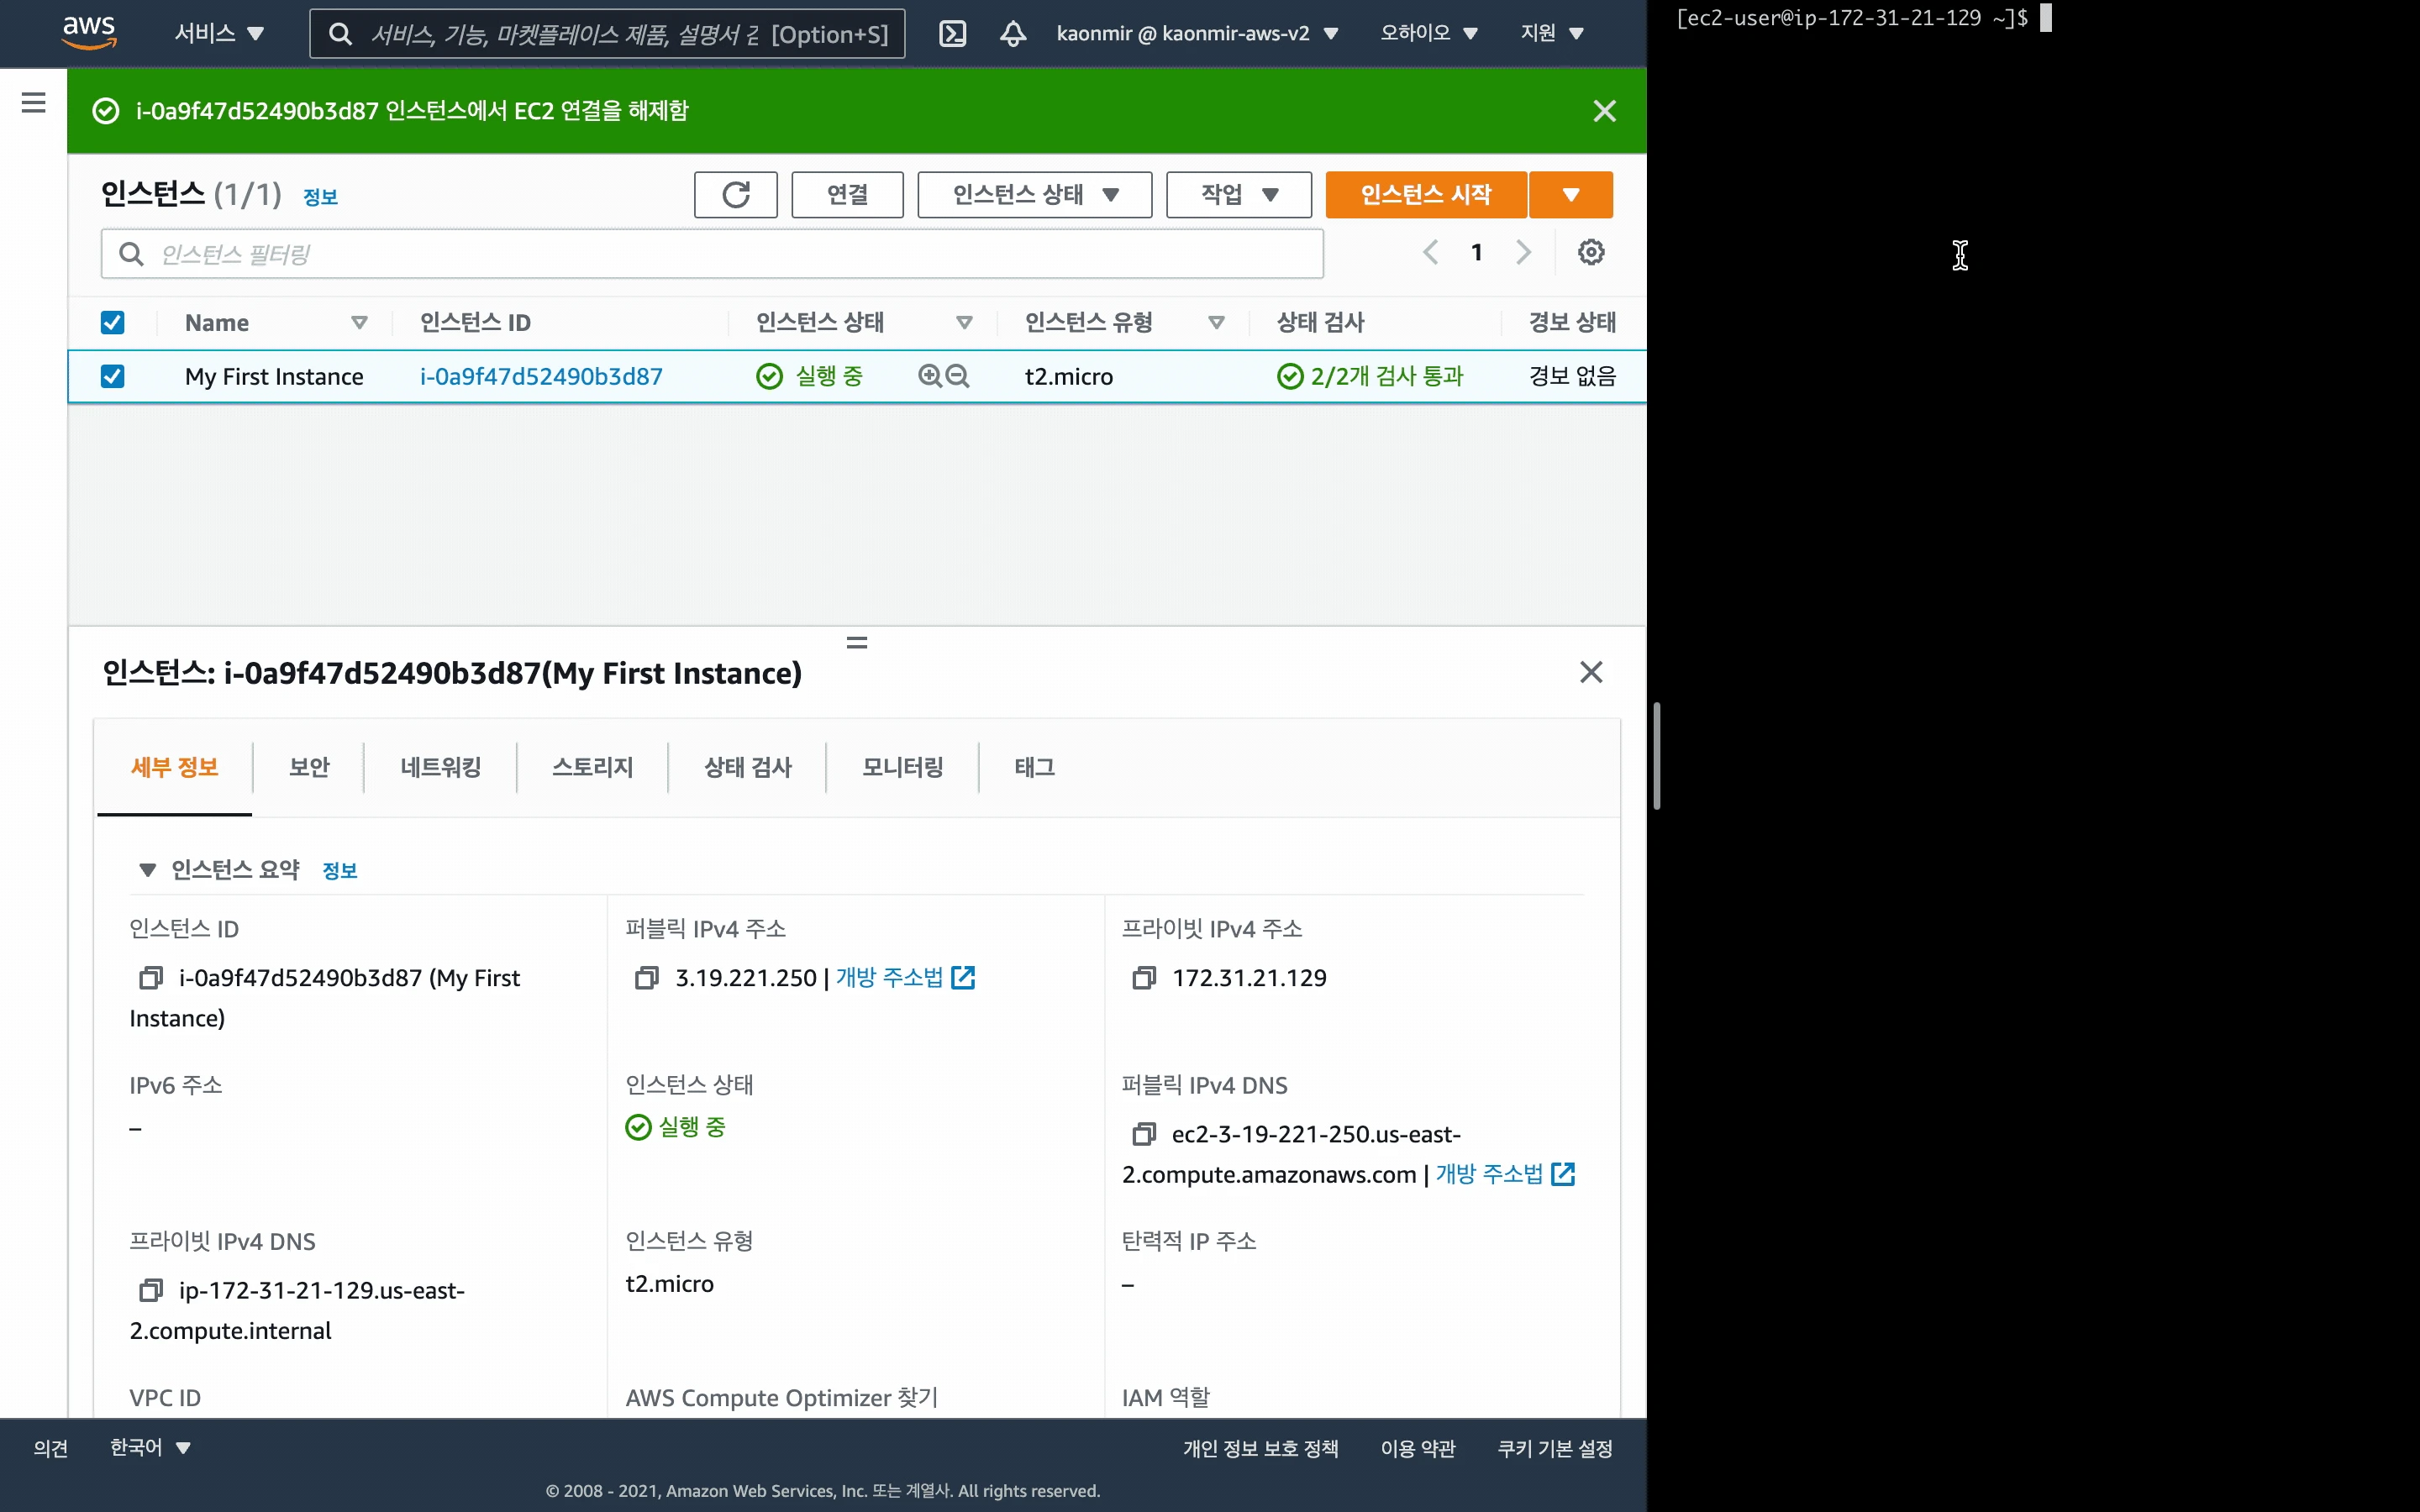Switch to the 모니터링 tab
The image size is (2420, 1512).
pyautogui.click(x=903, y=767)
